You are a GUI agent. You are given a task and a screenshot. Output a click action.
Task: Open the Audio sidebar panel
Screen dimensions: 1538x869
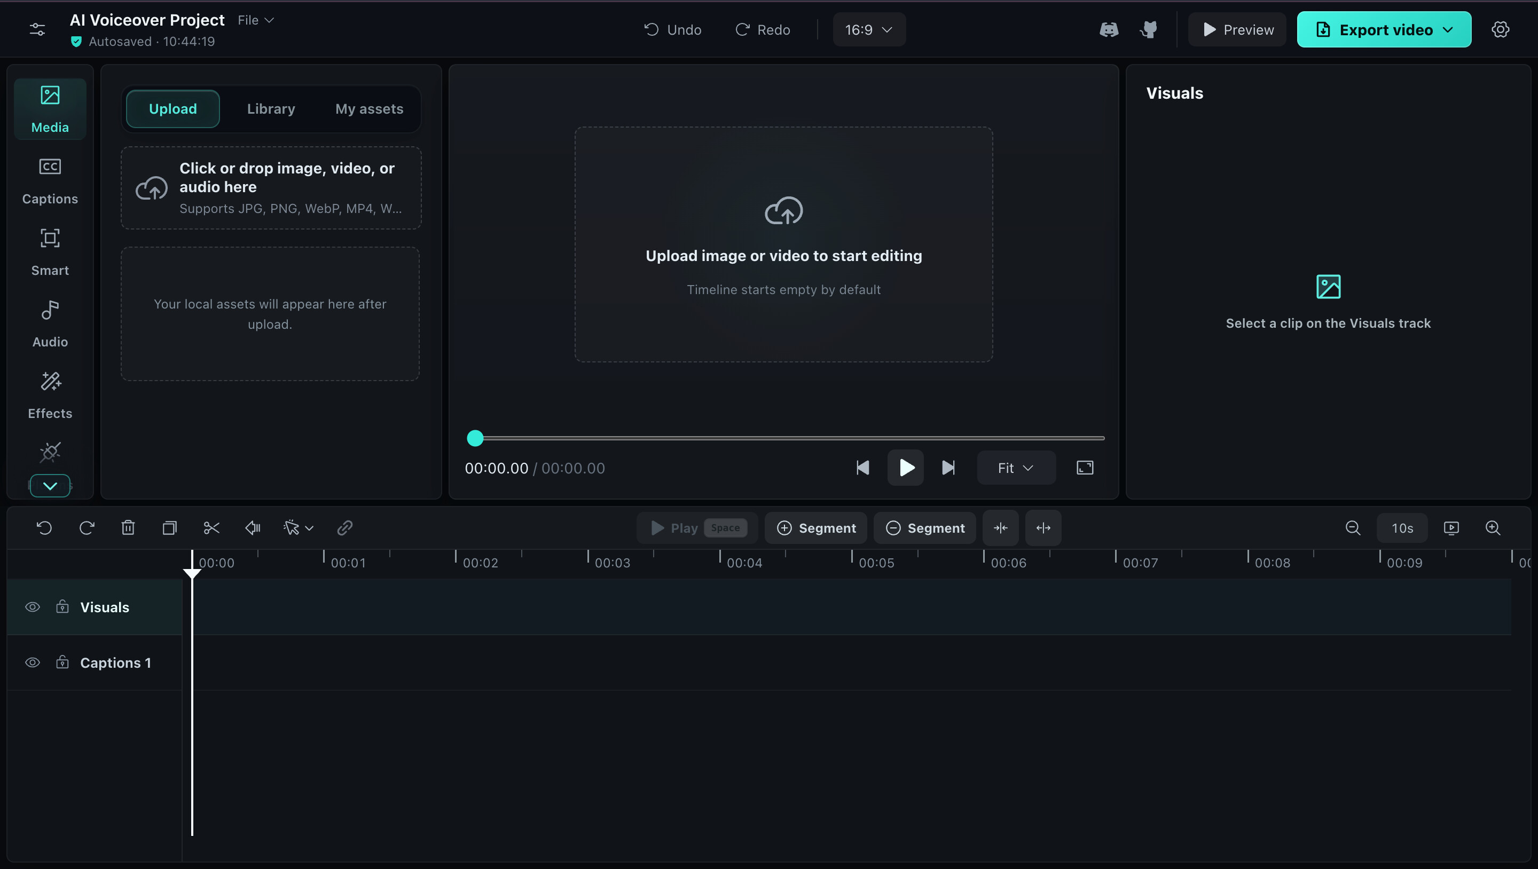tap(50, 324)
